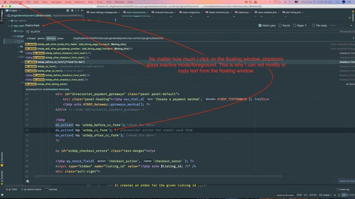
Task: Select result 'atbdp_edit_after_social_info_fields'
Action: (190, 44)
